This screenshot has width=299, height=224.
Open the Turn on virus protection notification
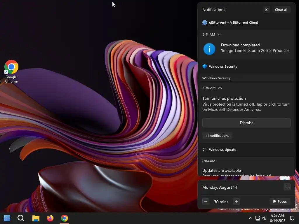pos(246,104)
